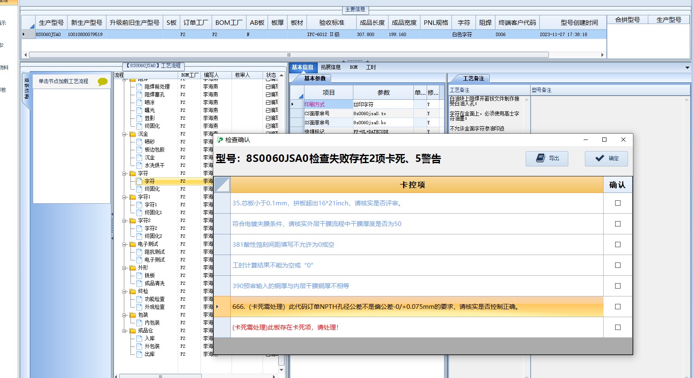Click the document icon of 板边包胶
The image size is (693, 378).
point(139,150)
